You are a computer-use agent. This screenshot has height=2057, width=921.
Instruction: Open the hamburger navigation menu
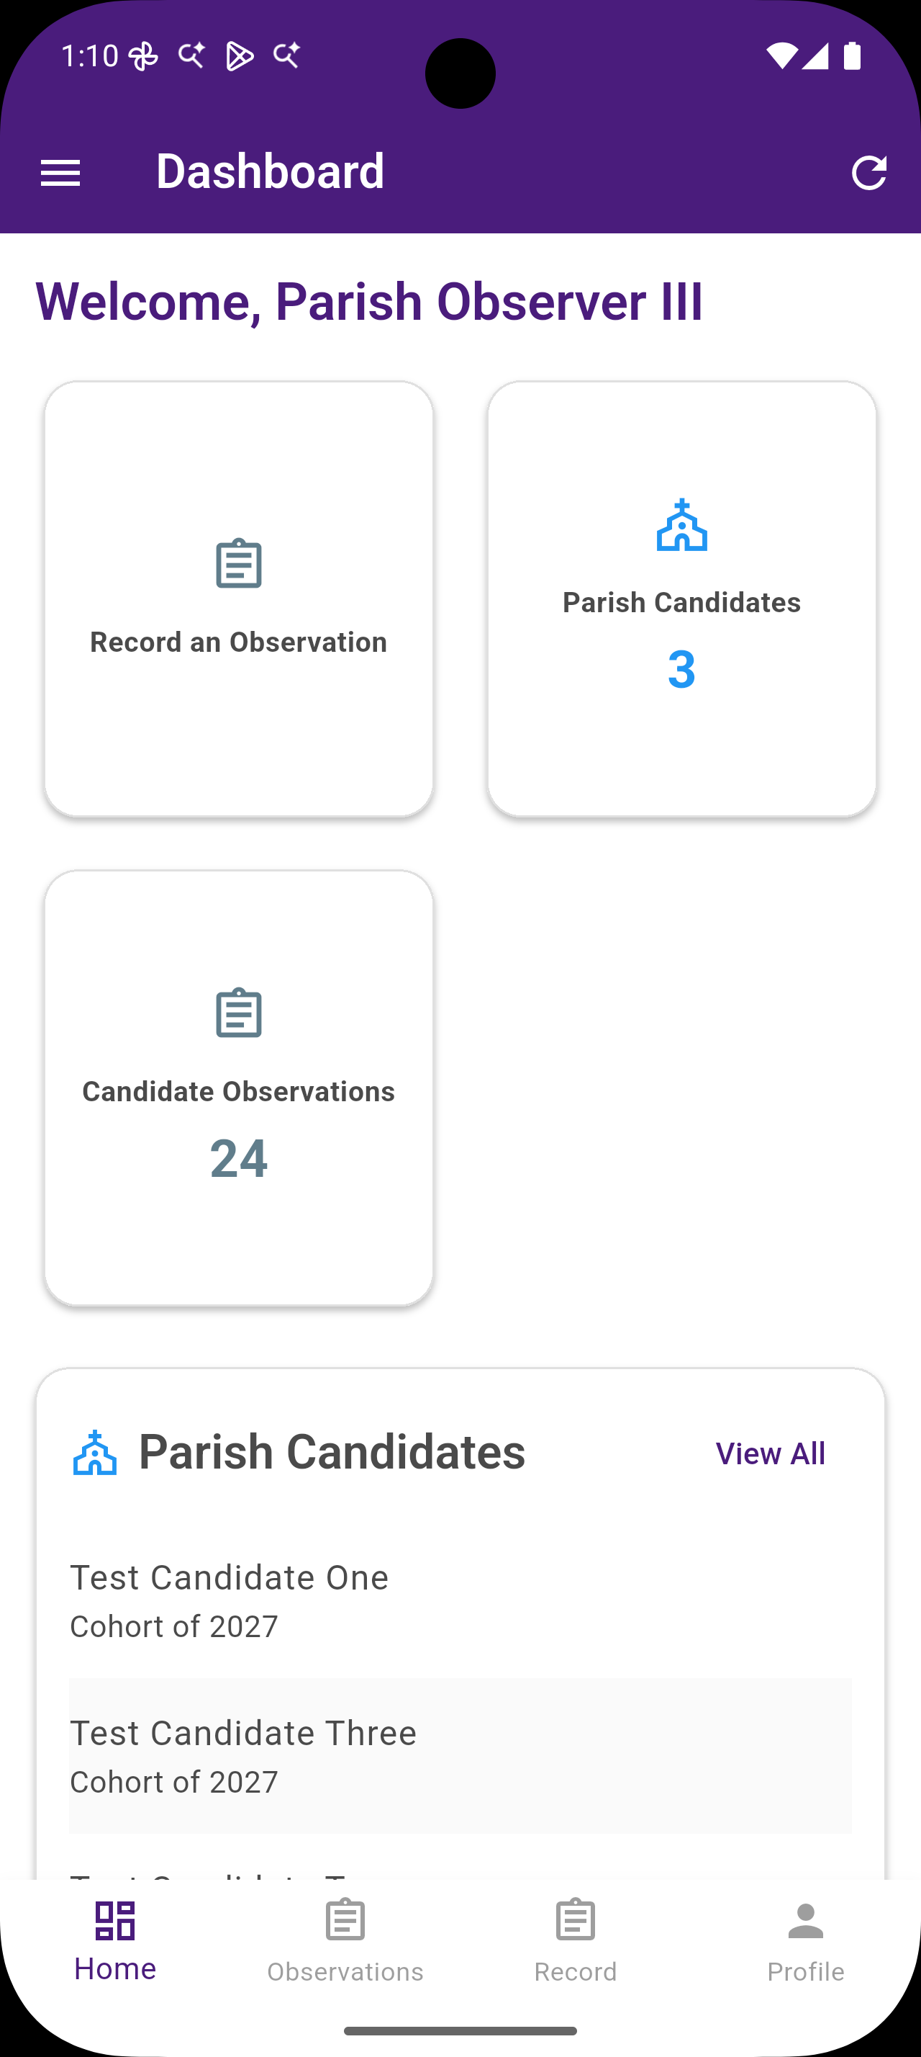[60, 172]
